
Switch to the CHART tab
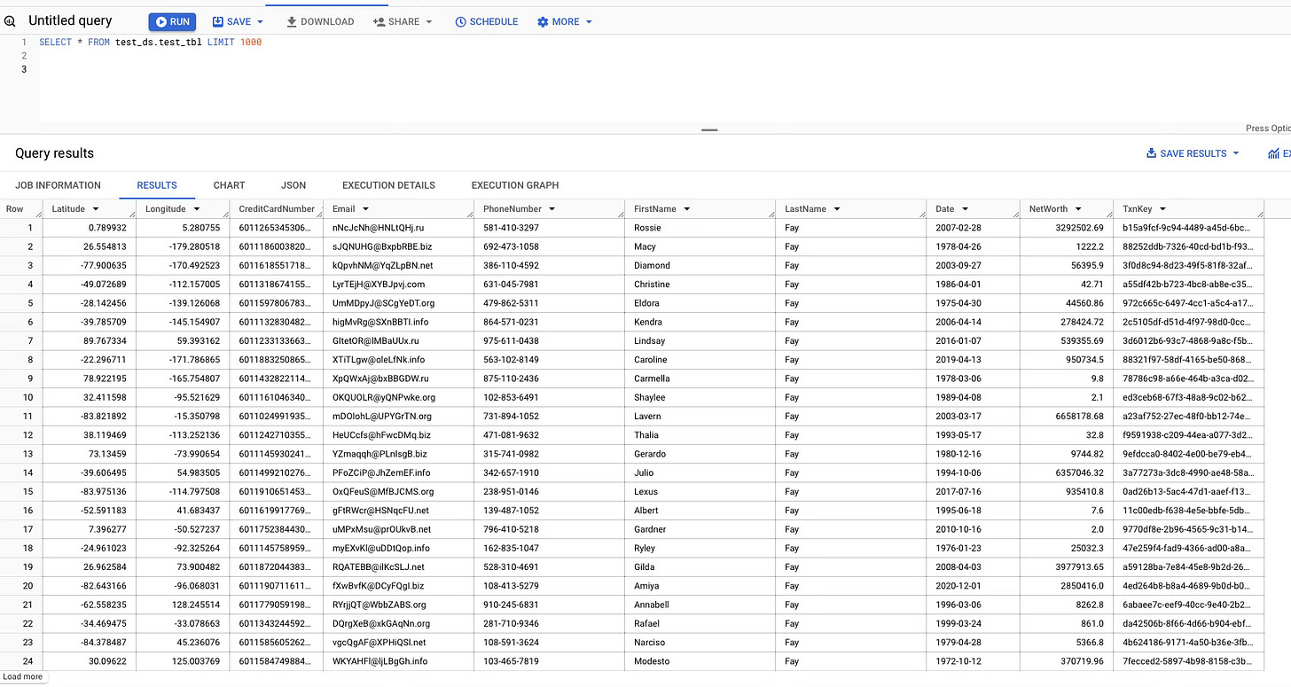[229, 185]
